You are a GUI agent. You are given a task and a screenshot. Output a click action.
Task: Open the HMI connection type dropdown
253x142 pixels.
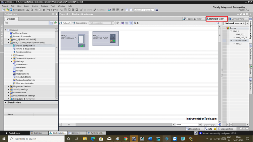click(x=112, y=23)
